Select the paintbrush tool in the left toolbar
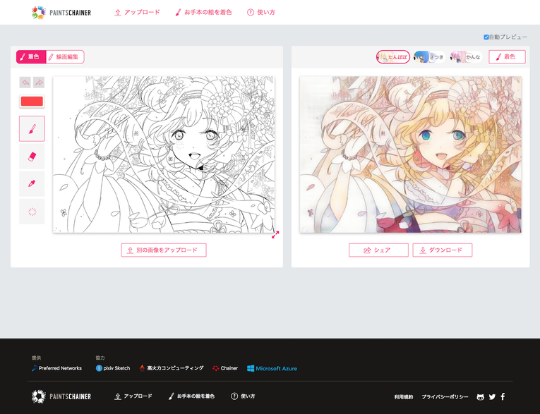 [32, 128]
